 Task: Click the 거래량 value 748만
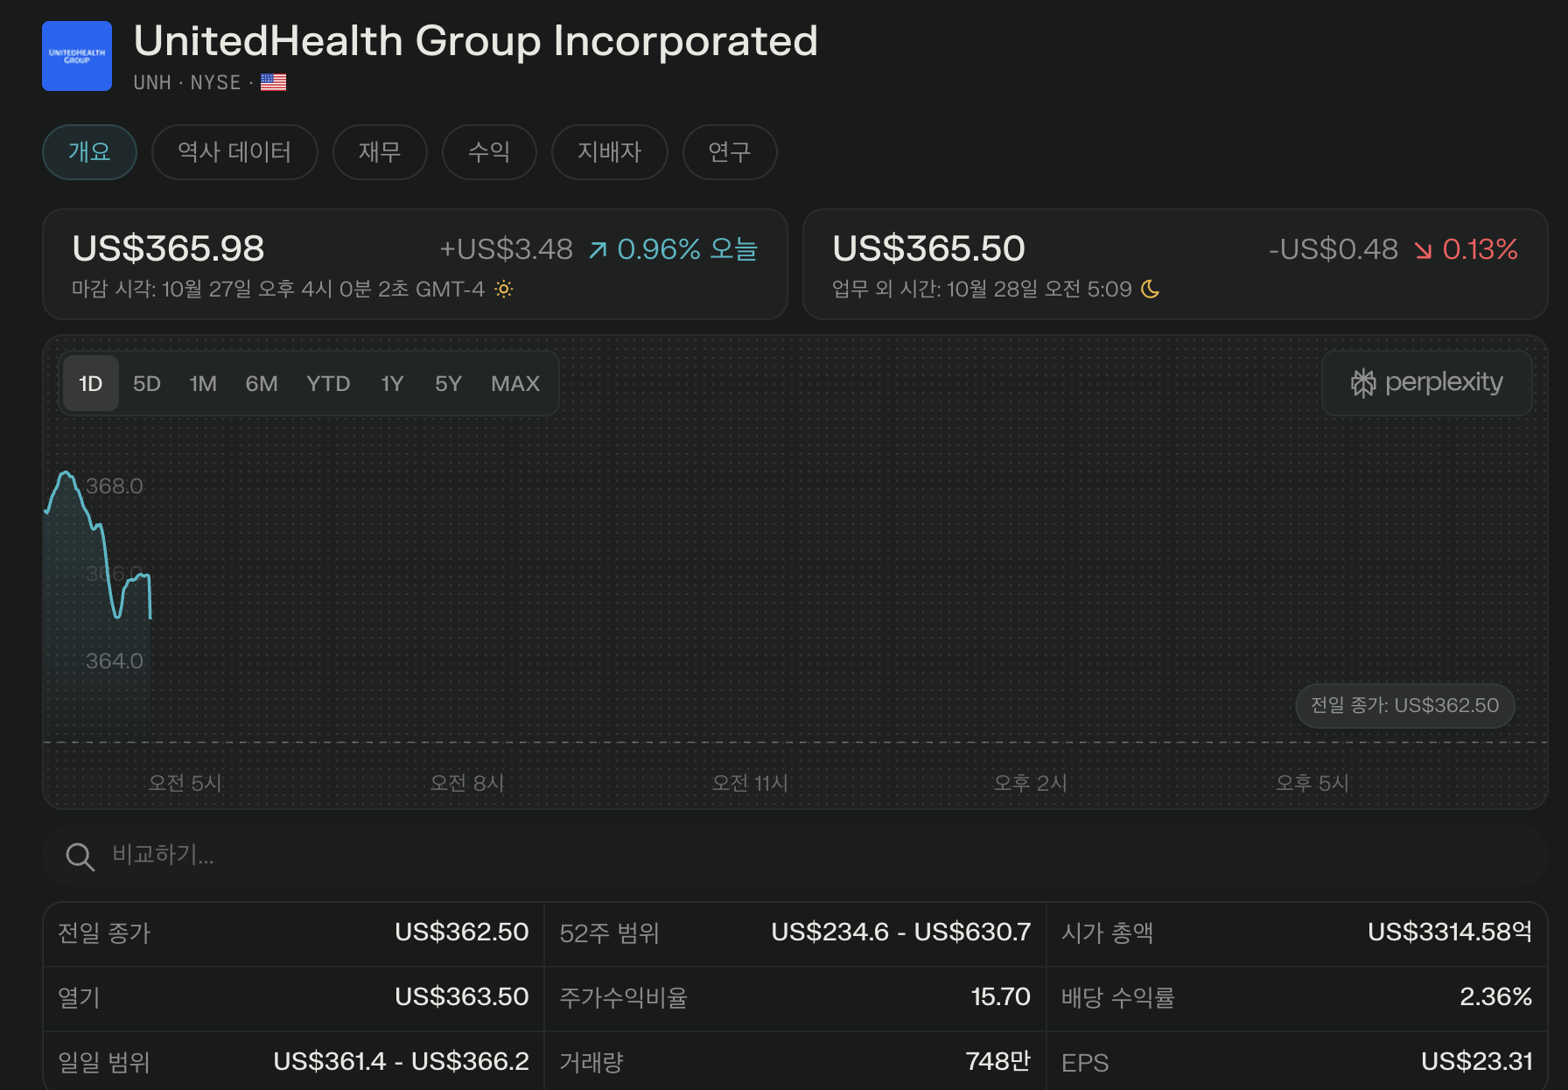tap(997, 1062)
